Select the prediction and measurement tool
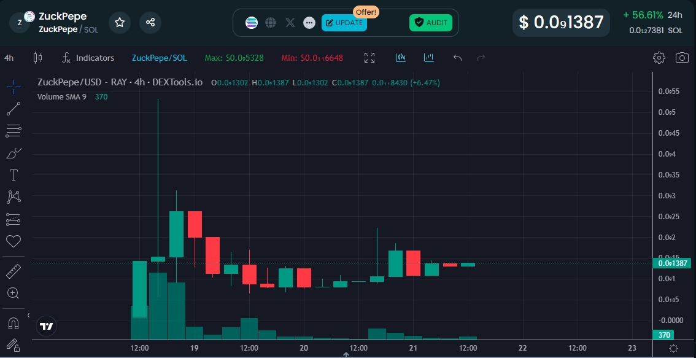Image resolution: width=696 pixels, height=358 pixels. click(x=14, y=219)
